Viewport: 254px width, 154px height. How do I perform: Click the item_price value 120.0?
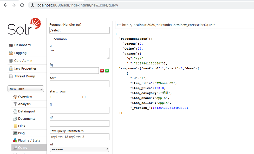(x=159, y=88)
